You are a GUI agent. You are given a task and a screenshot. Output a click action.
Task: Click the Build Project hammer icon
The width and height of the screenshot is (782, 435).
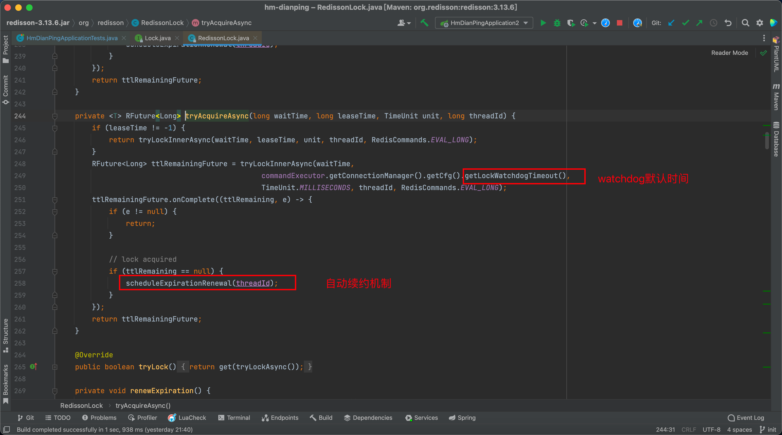(424, 23)
